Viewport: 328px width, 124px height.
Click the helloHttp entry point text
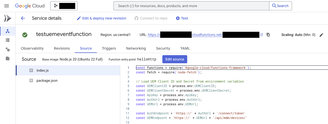click(147, 59)
